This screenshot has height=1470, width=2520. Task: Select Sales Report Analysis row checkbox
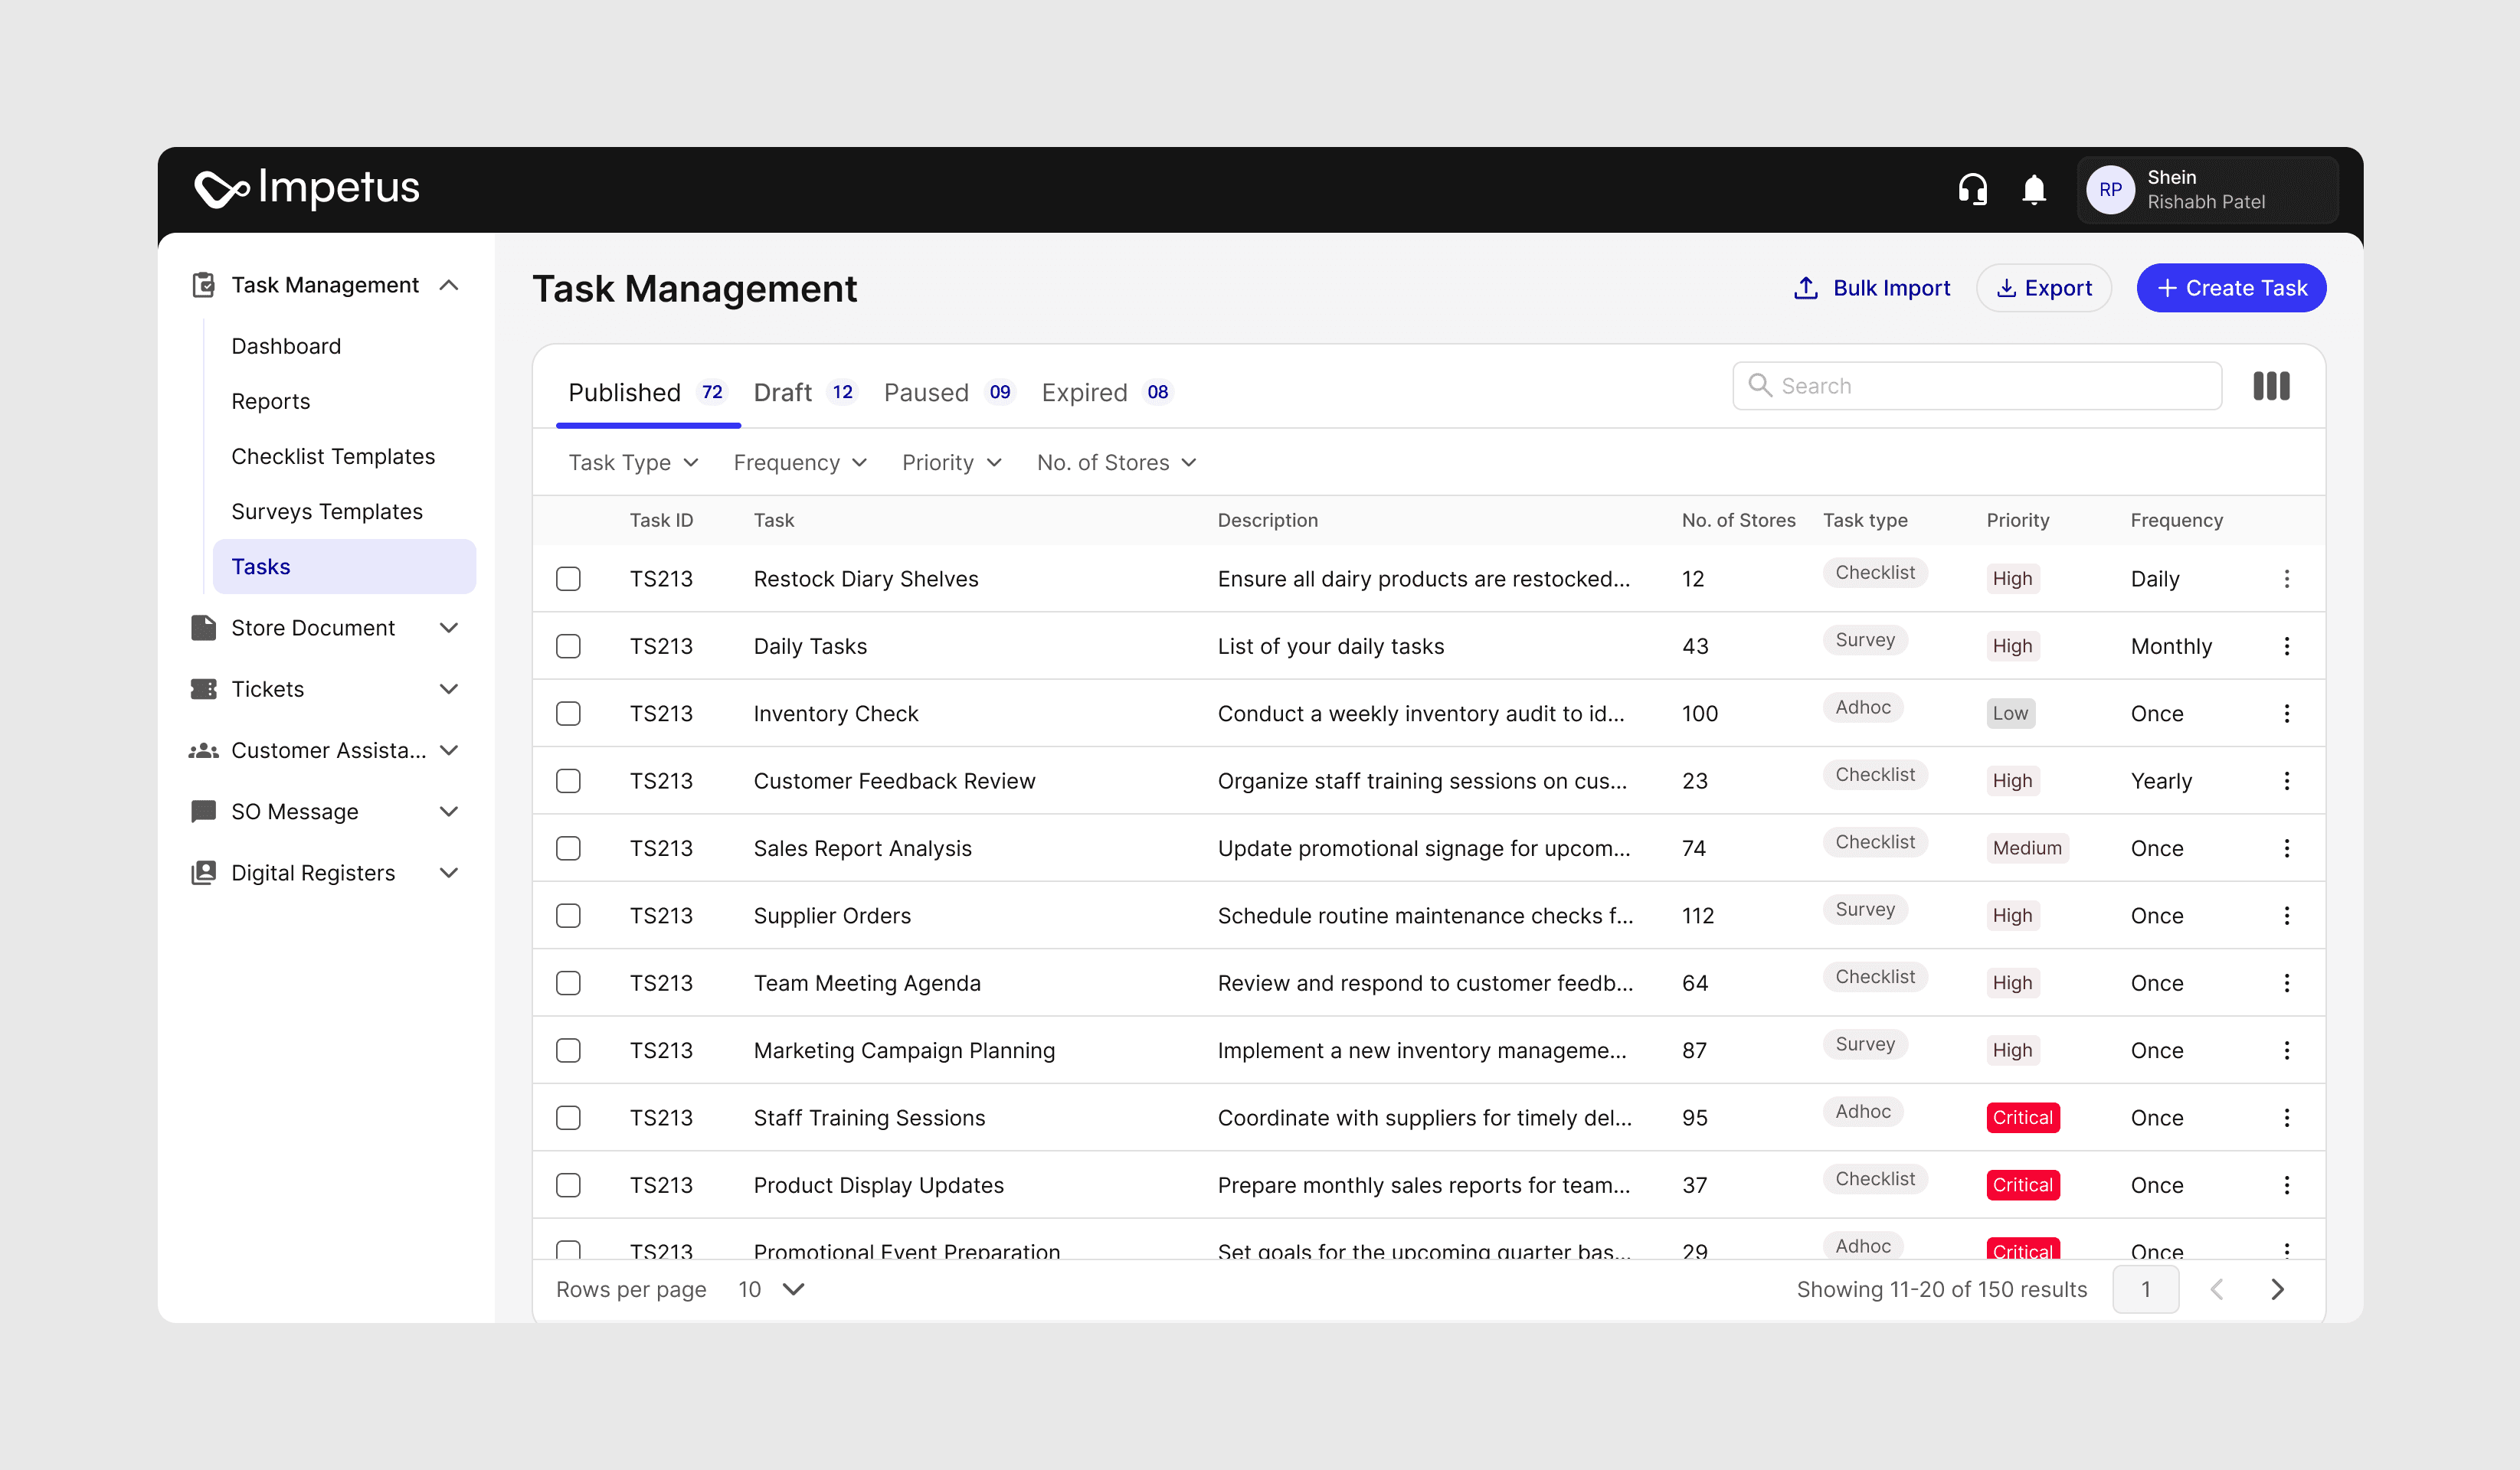[568, 848]
